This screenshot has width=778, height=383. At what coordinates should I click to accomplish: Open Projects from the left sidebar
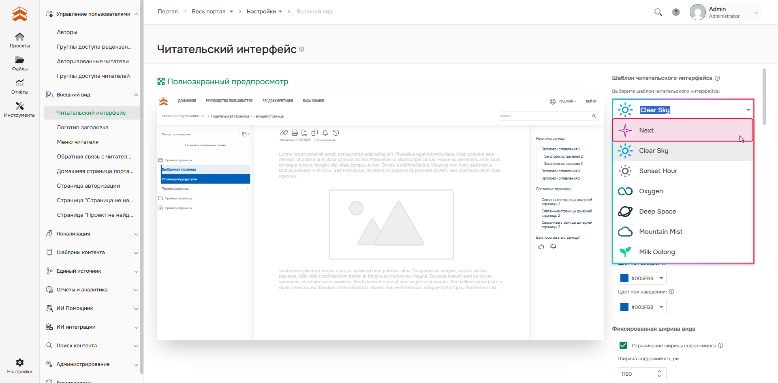click(19, 40)
